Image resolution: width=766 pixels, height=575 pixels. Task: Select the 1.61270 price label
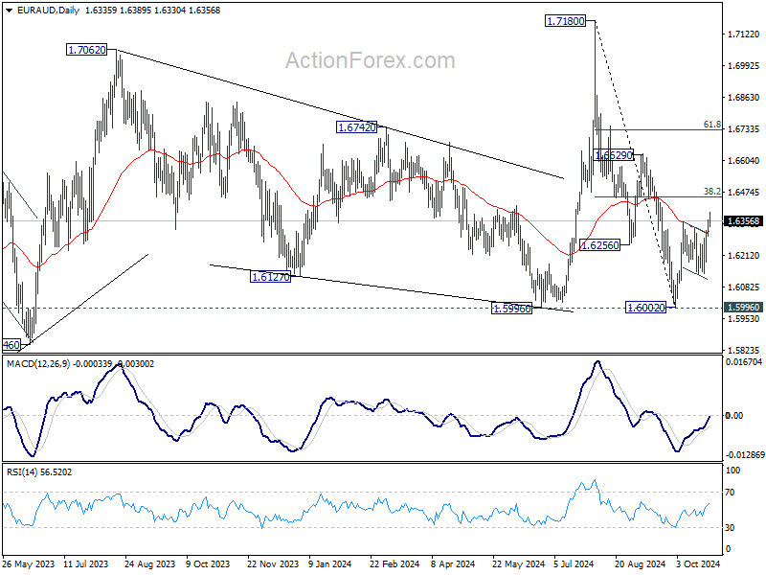point(270,277)
